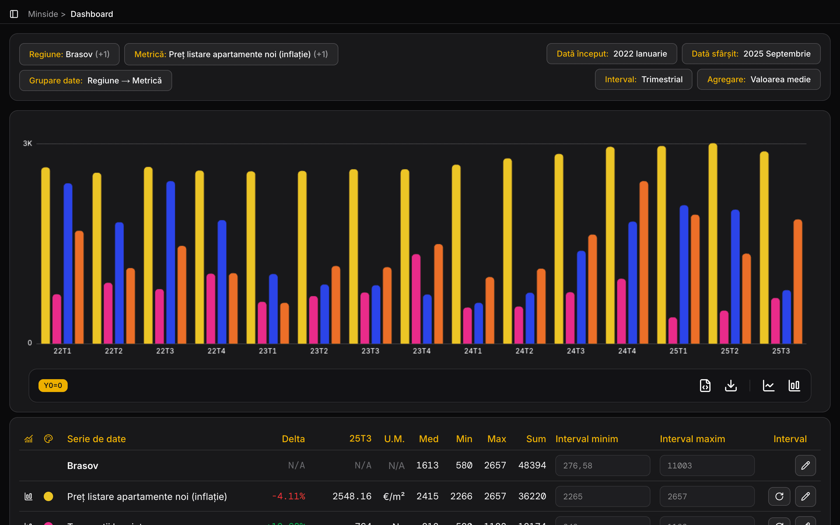Click the palette icon in table header
This screenshot has width=840, height=525.
(48, 439)
